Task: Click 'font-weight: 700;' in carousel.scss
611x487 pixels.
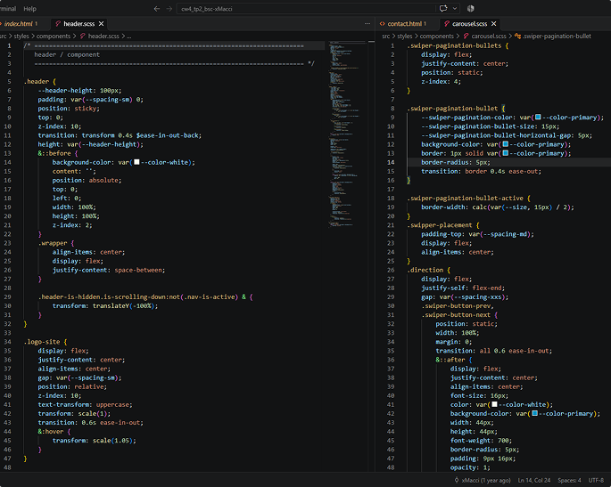Action: point(482,441)
